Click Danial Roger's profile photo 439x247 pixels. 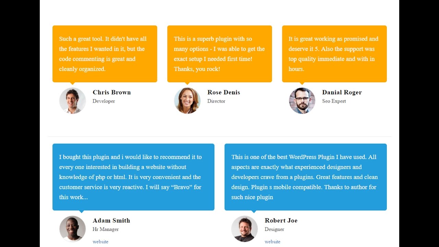point(302,101)
